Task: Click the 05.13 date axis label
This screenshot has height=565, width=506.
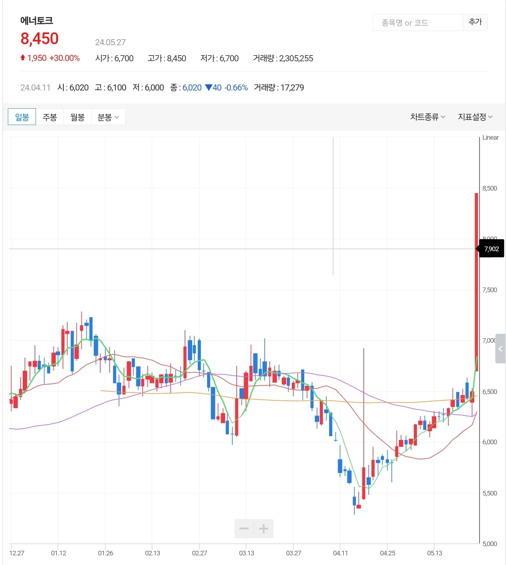Action: [x=434, y=553]
